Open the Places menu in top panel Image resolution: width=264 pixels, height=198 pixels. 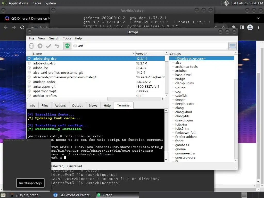click(x=36, y=3)
